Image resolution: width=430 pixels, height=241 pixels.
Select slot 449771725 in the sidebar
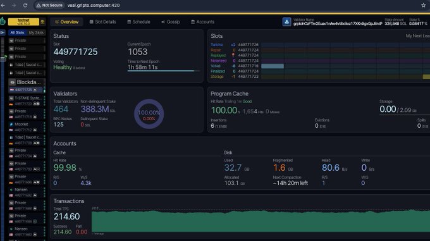tap(26, 90)
